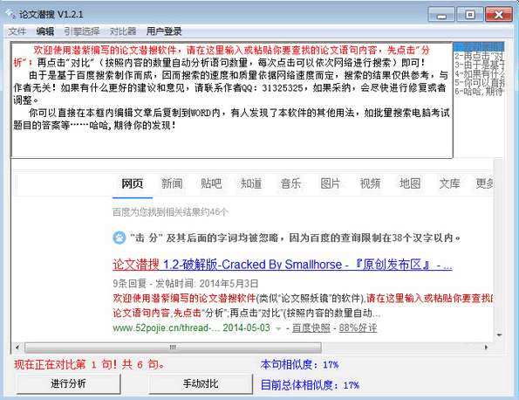Switch to the 地图 tab

click(x=409, y=183)
